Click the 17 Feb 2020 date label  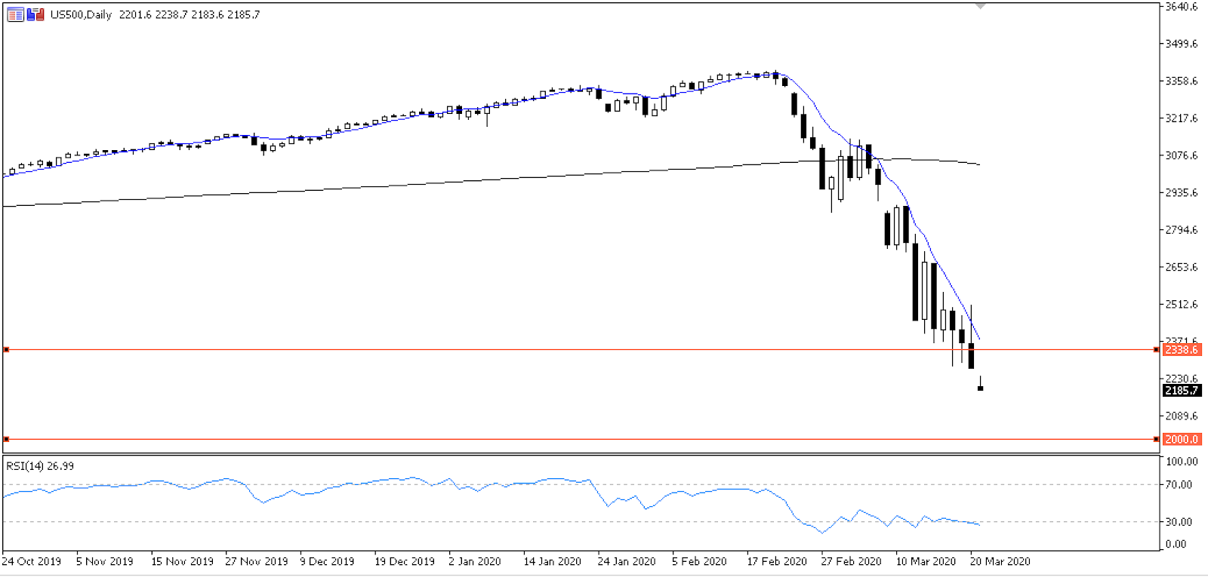pyautogui.click(x=777, y=562)
